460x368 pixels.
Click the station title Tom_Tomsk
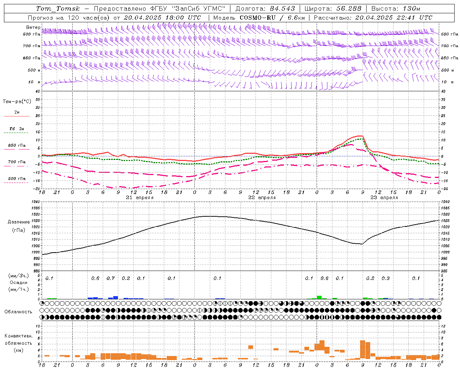(x=58, y=9)
